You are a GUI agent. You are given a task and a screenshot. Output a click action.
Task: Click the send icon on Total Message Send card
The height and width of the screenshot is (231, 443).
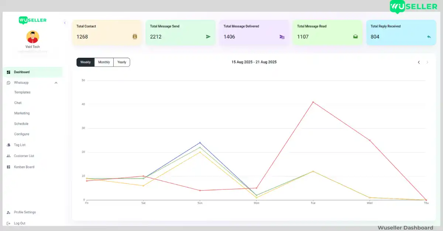(208, 36)
